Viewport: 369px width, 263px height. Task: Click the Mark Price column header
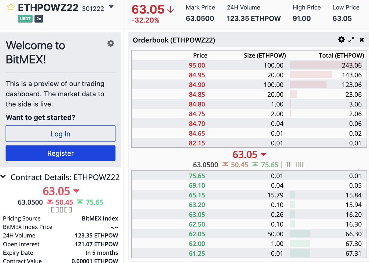200,7
